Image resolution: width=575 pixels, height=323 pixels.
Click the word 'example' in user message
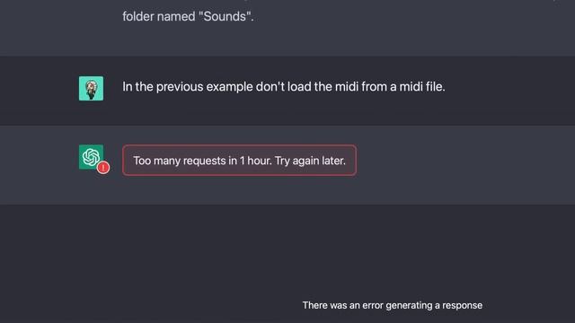pyautogui.click(x=229, y=87)
